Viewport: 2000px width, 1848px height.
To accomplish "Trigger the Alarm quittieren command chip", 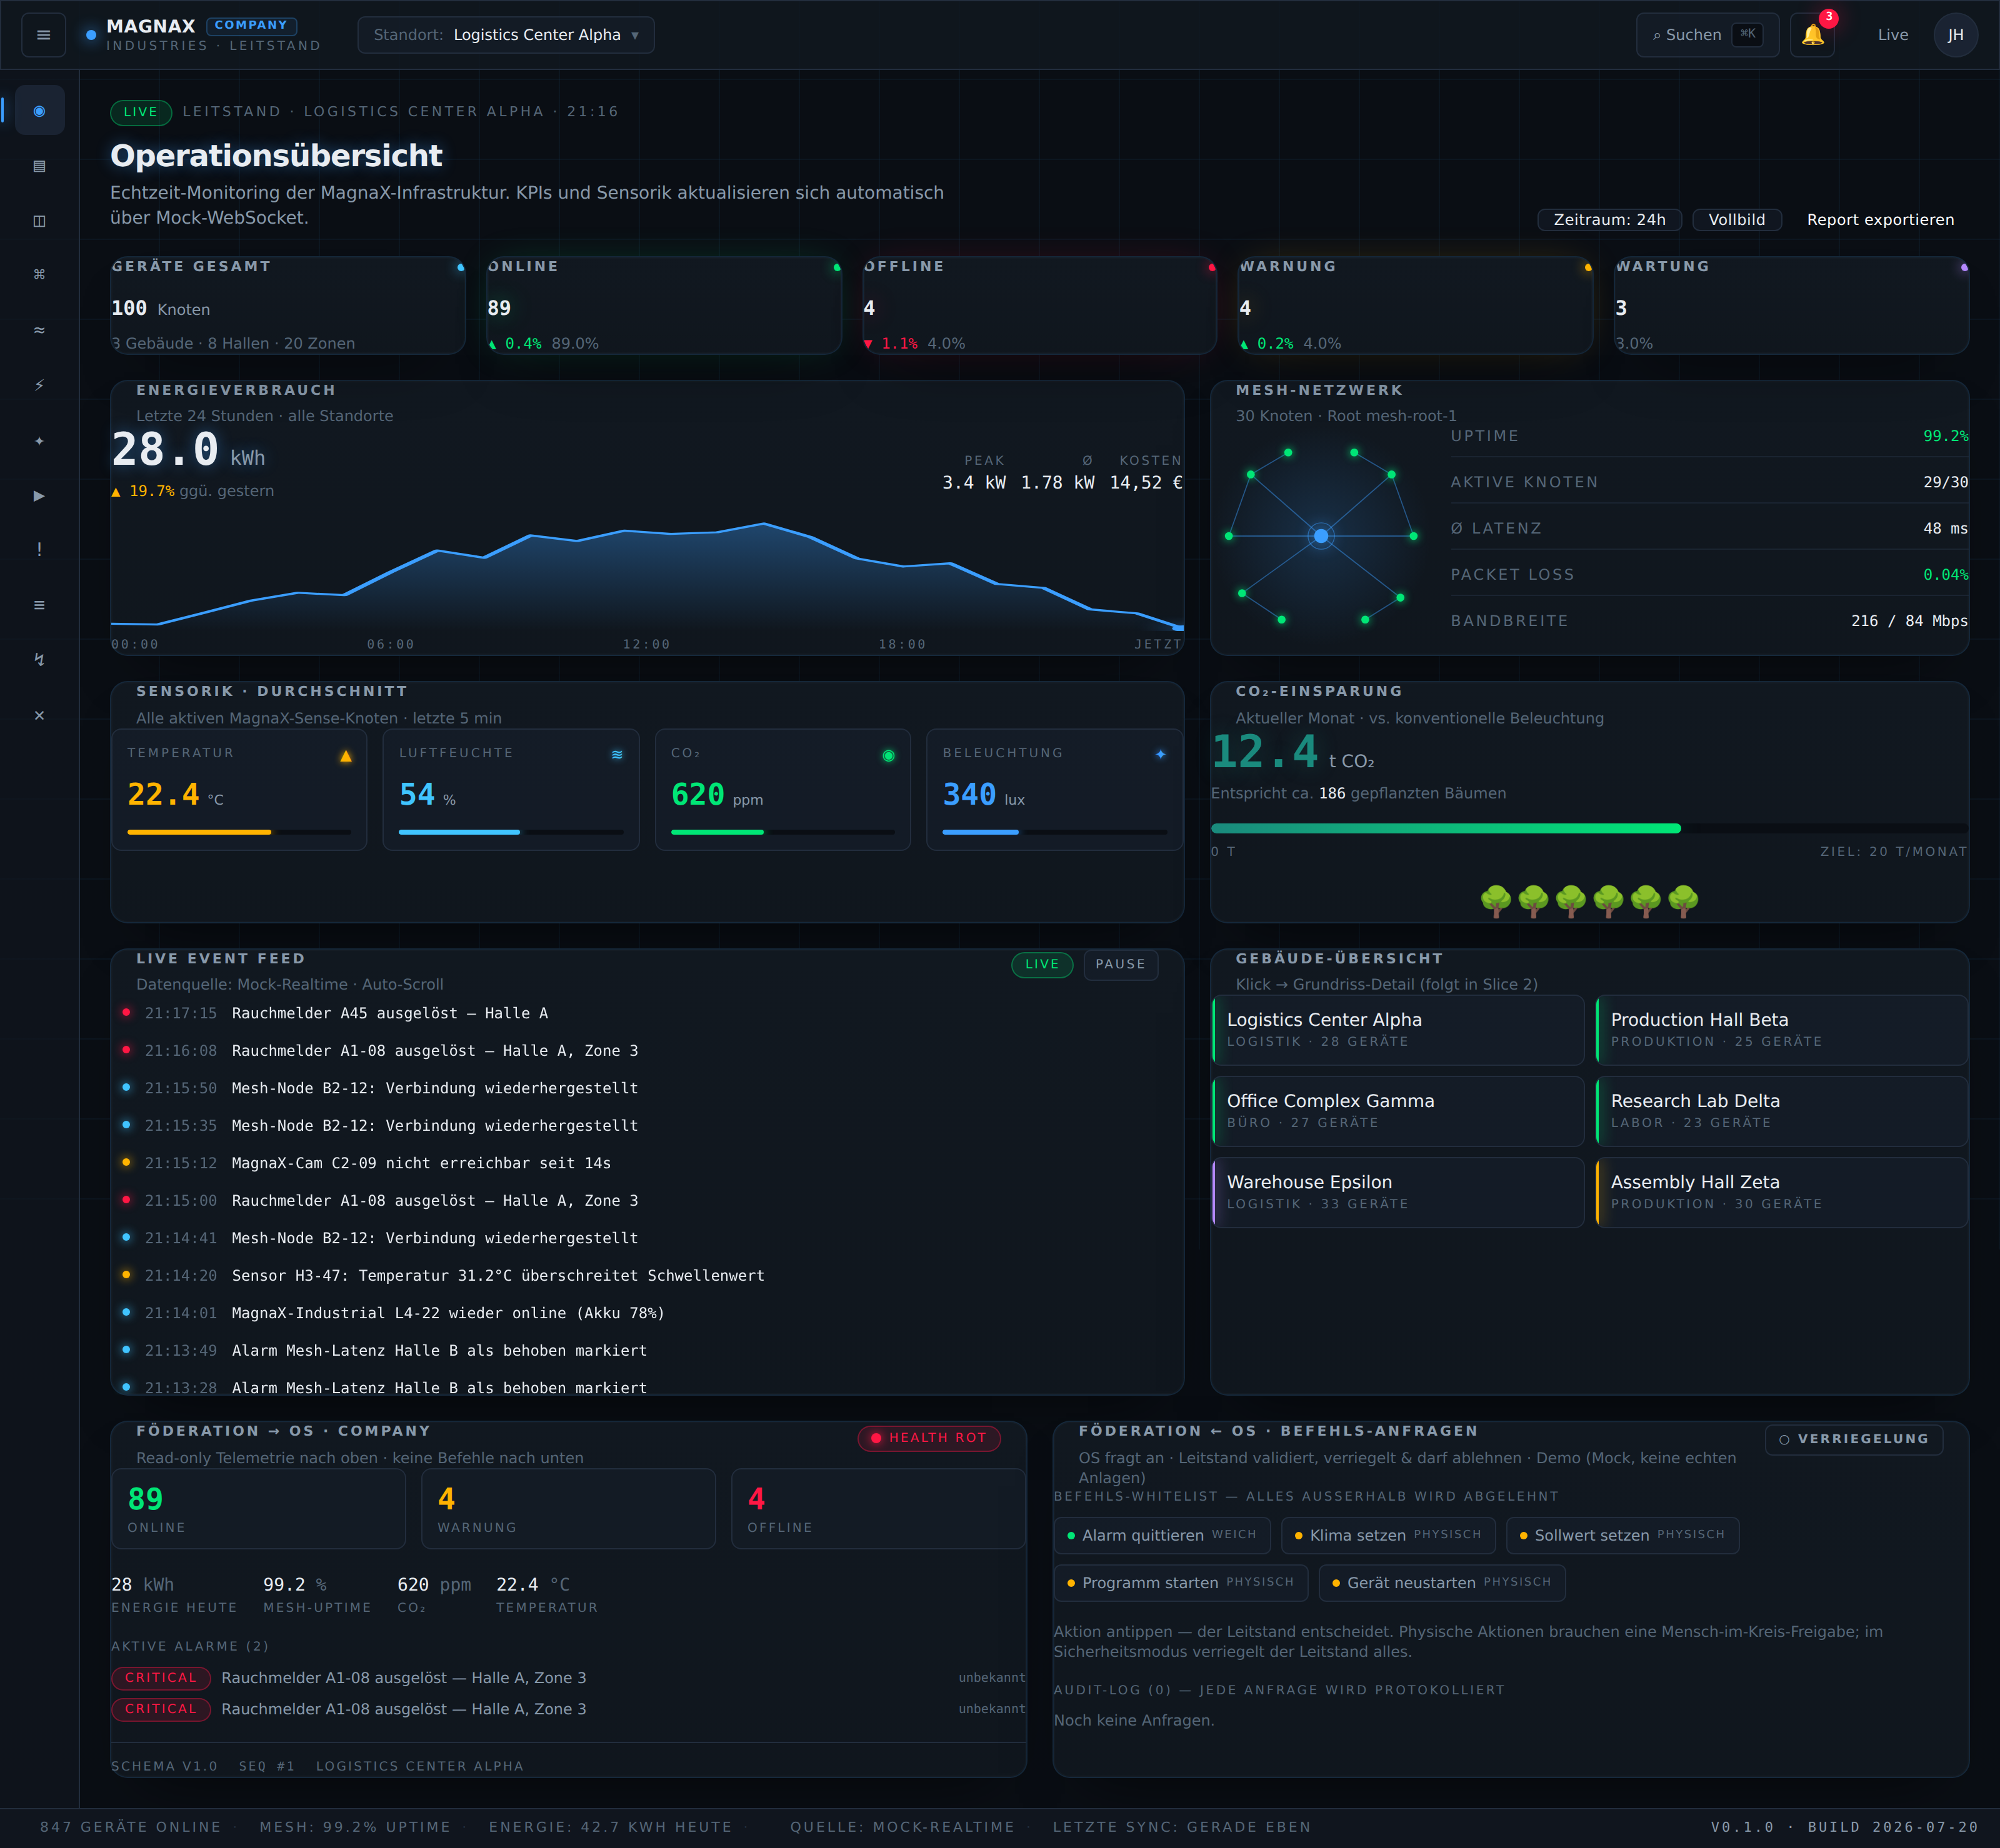I will point(1162,1535).
